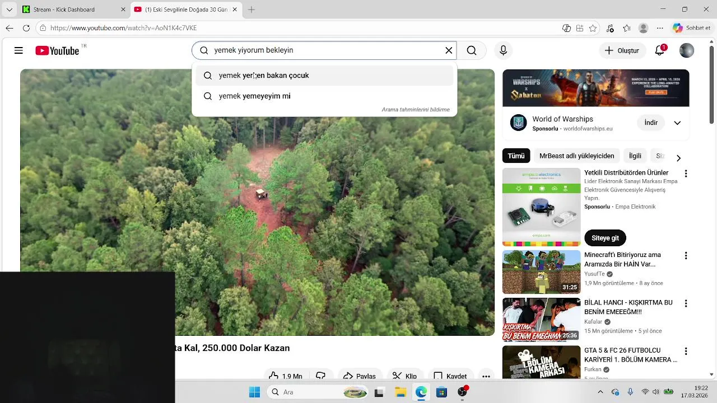Go back with browser back arrow

coord(10,28)
